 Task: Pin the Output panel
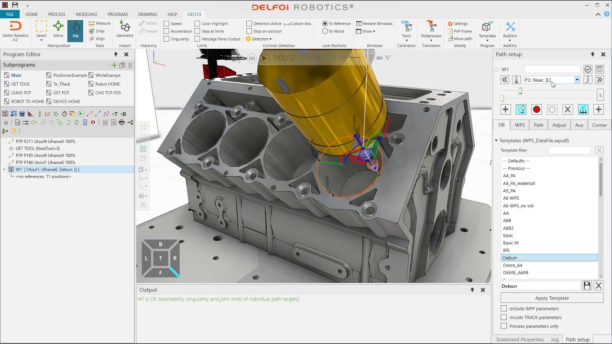click(472, 290)
